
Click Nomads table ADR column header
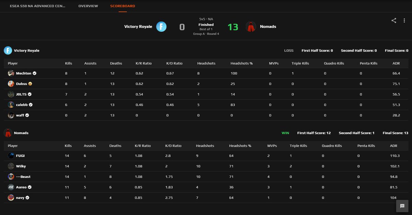pos(394,146)
